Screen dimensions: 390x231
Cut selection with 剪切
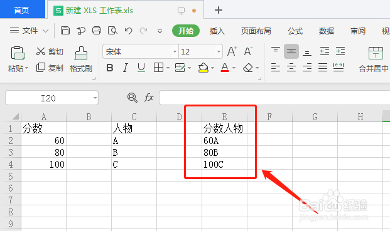pos(50,51)
